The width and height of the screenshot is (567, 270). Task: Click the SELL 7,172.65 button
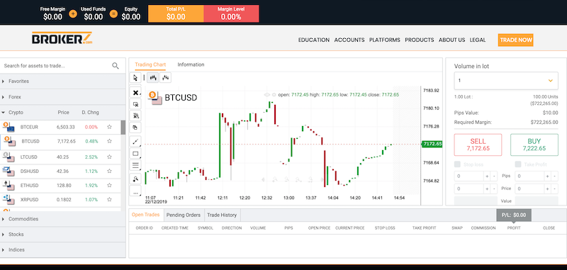click(x=478, y=145)
